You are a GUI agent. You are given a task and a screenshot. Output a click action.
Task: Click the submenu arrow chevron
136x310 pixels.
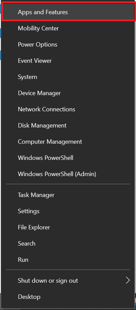click(x=128, y=280)
